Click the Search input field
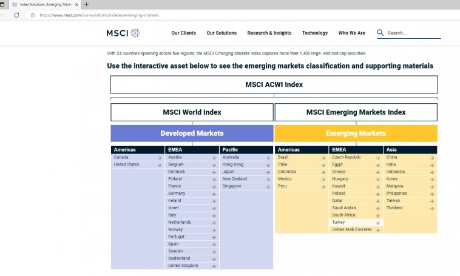Viewport: 460px width, 276px height. click(414, 33)
